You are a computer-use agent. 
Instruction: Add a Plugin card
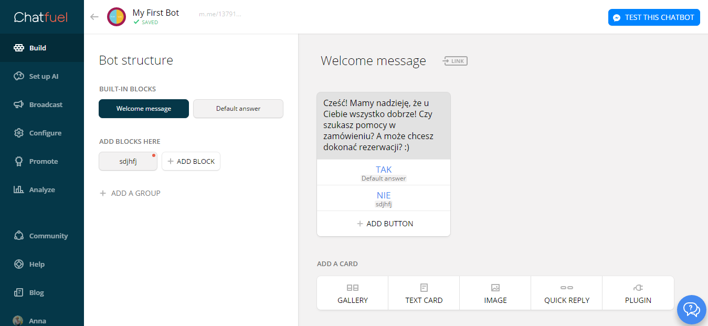tap(638, 293)
